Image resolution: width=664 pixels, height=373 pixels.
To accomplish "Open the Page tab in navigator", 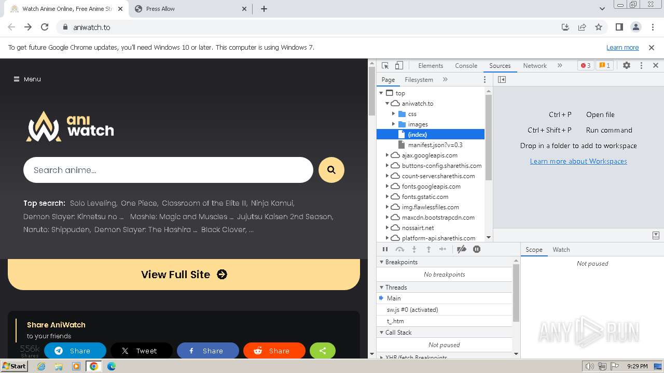I will [388, 80].
